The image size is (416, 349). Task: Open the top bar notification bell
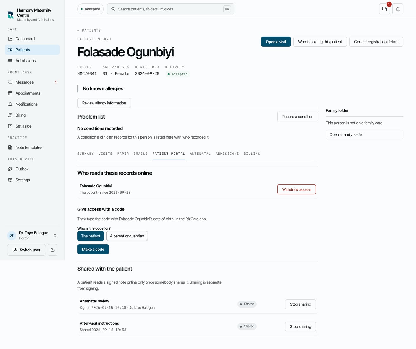pyautogui.click(x=398, y=9)
